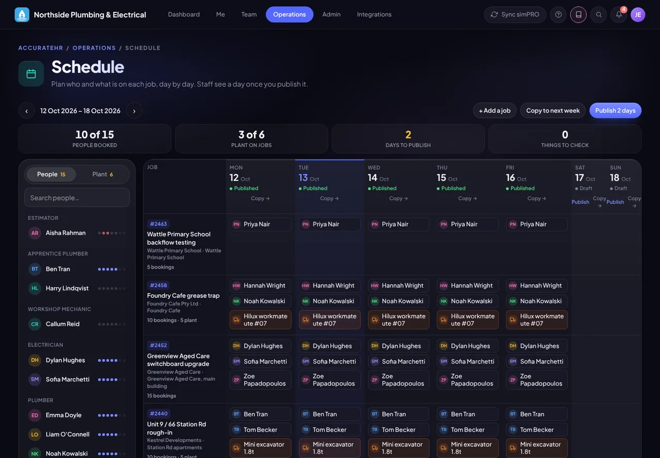The width and height of the screenshot is (660, 458).
Task: Click Copy under Monday 12 Oct
Action: (x=260, y=198)
